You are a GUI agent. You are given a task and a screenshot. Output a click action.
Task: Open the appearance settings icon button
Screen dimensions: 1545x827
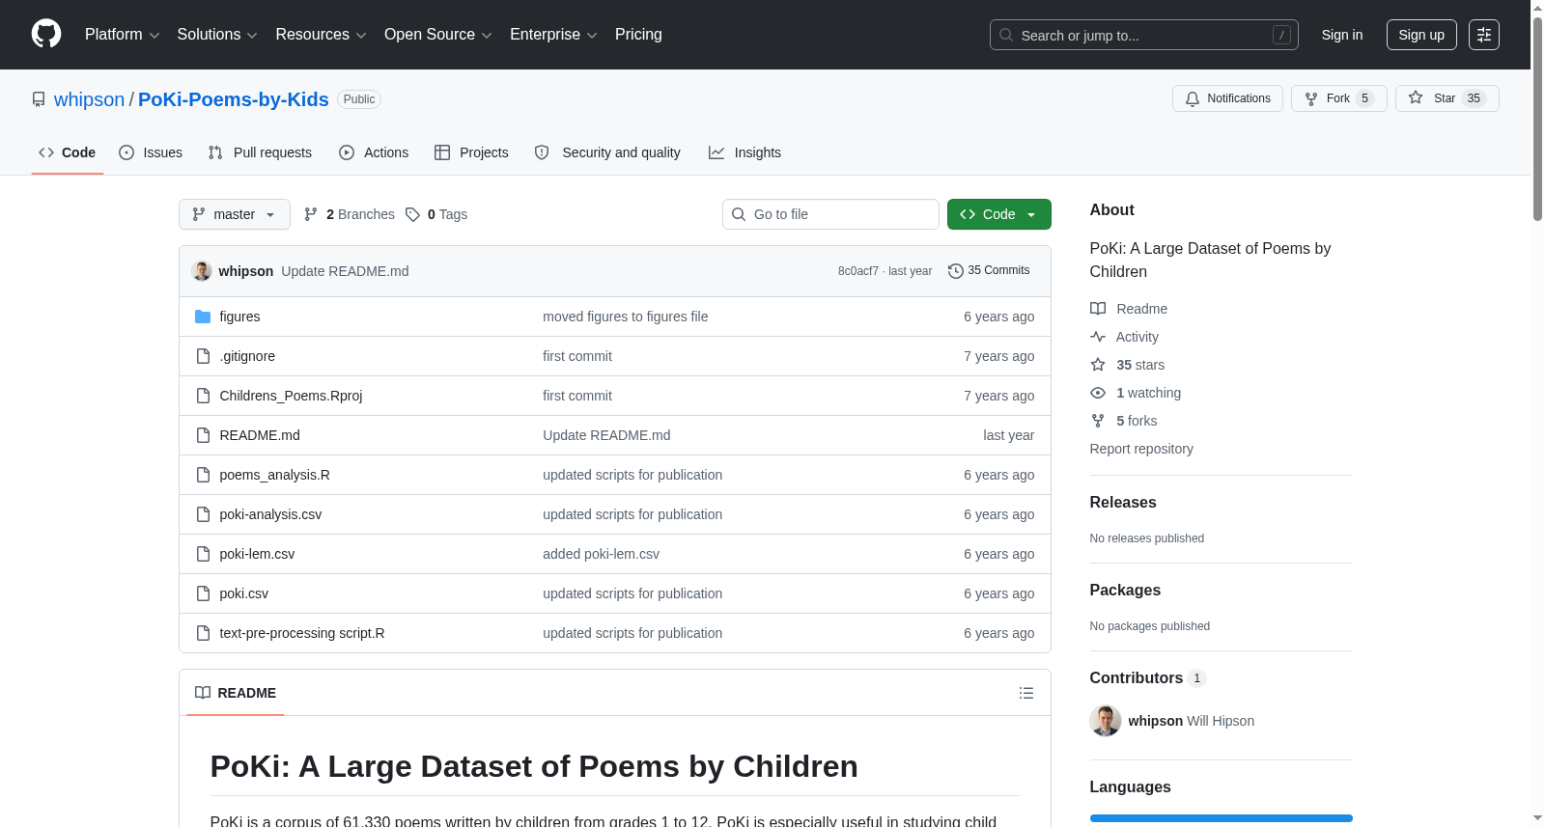[1484, 35]
